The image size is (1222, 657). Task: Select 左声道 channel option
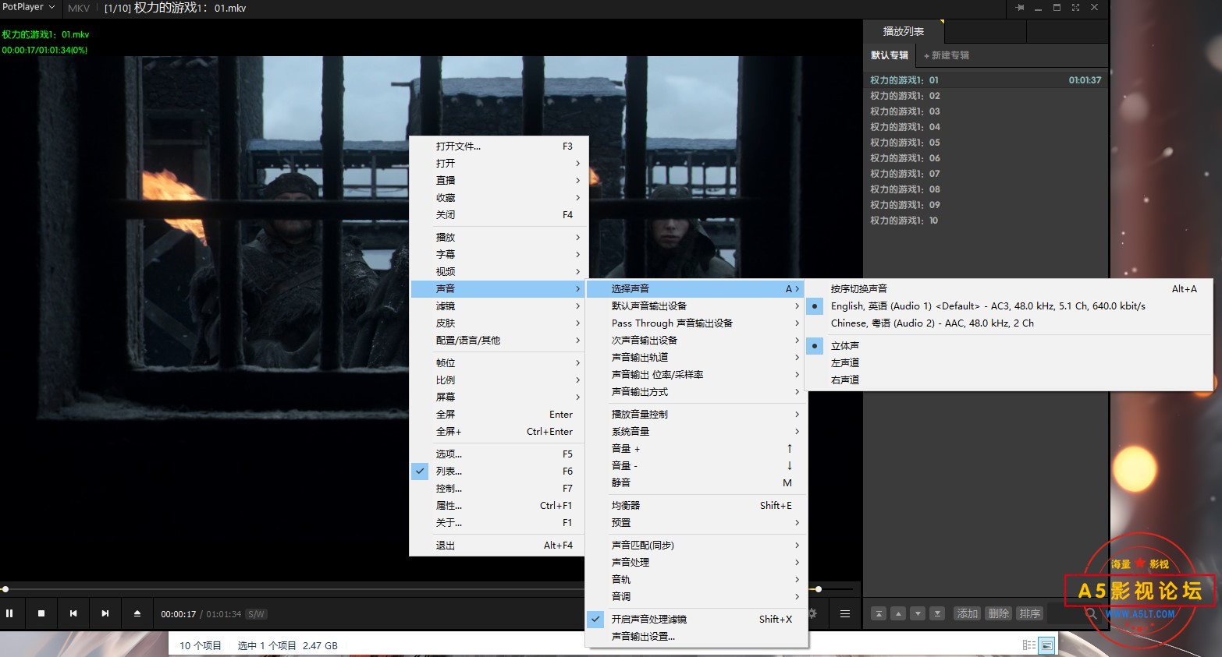pyautogui.click(x=1010, y=363)
